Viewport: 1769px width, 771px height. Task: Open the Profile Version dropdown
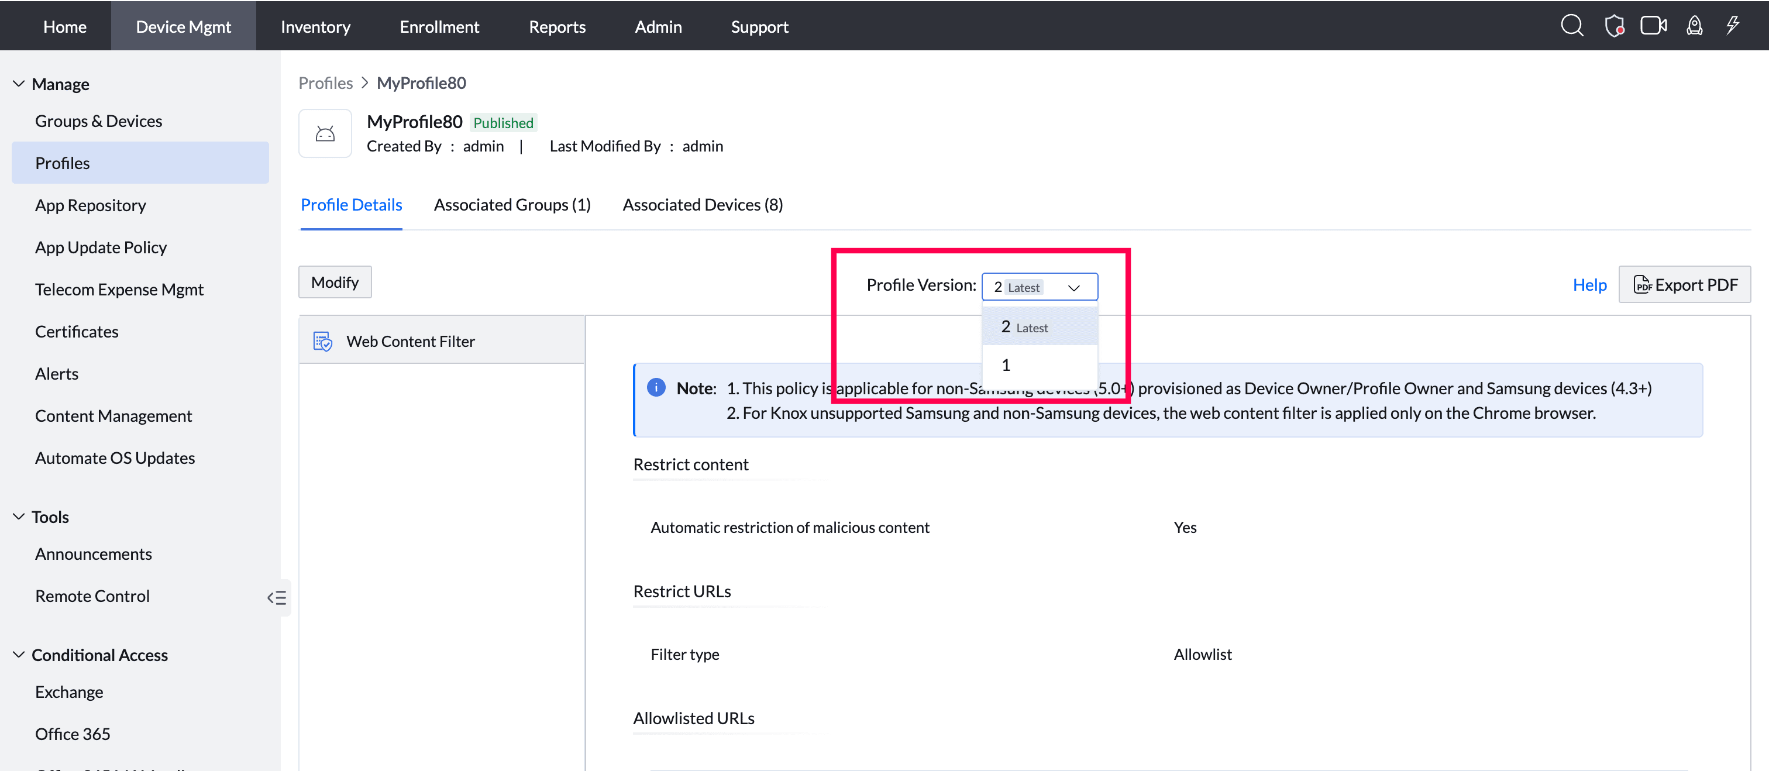pyautogui.click(x=1040, y=287)
